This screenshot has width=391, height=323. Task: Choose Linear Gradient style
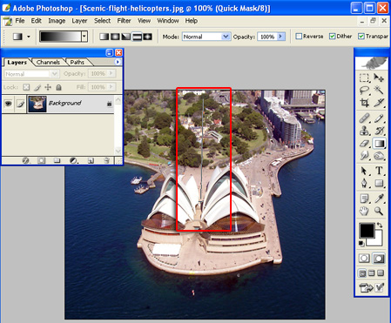click(104, 37)
